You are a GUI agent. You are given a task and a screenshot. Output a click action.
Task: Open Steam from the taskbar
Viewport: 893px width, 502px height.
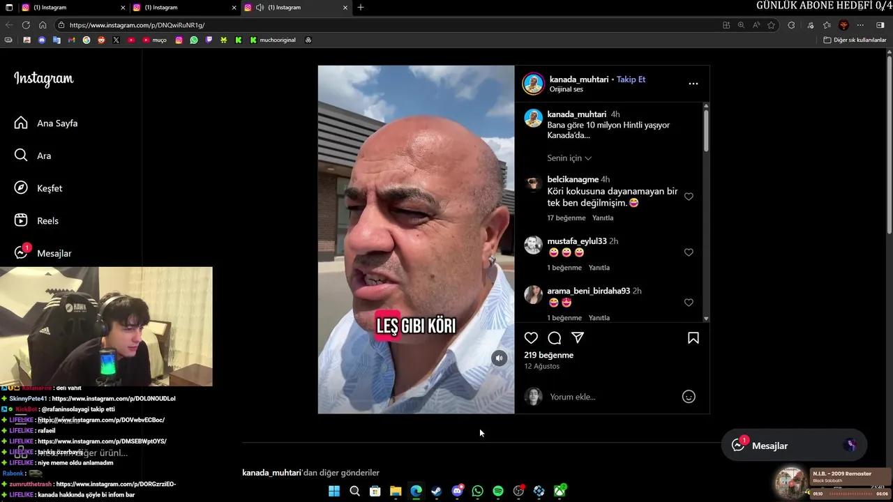[437, 491]
